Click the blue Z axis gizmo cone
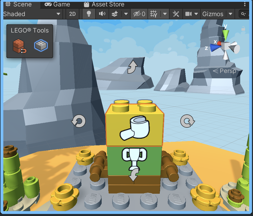This screenshot has width=253, height=216. (215, 48)
